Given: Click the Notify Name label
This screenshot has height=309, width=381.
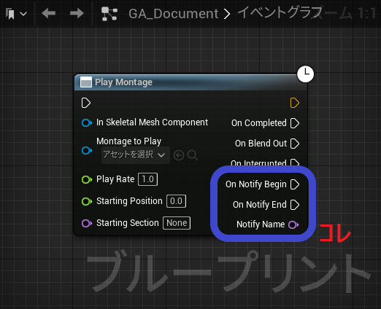Looking at the screenshot, I should (x=261, y=224).
